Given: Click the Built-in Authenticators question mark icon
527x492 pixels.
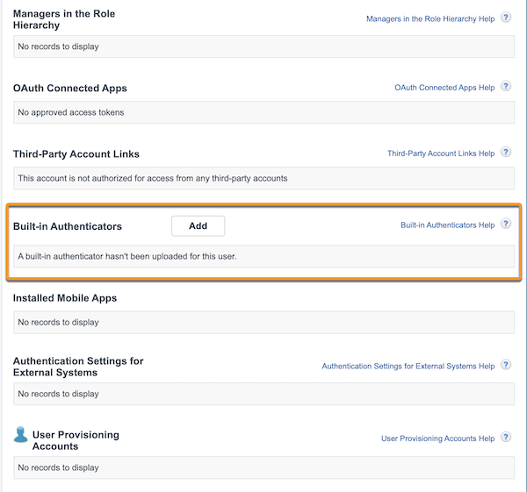Looking at the screenshot, I should (506, 225).
